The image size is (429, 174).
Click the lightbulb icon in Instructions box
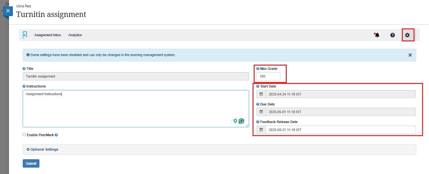tap(235, 121)
